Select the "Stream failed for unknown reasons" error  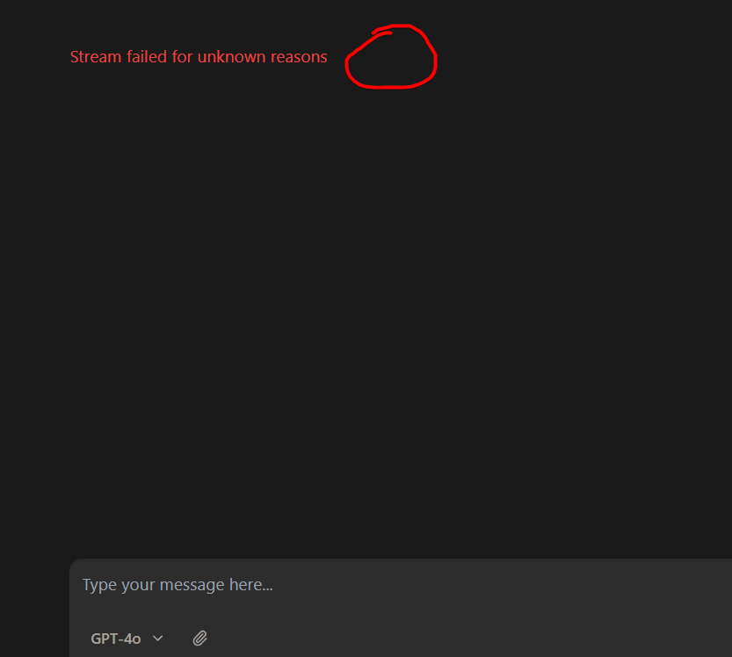click(199, 57)
